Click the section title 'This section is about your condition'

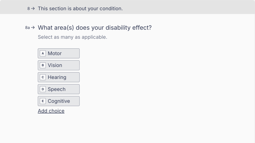[x=80, y=8]
